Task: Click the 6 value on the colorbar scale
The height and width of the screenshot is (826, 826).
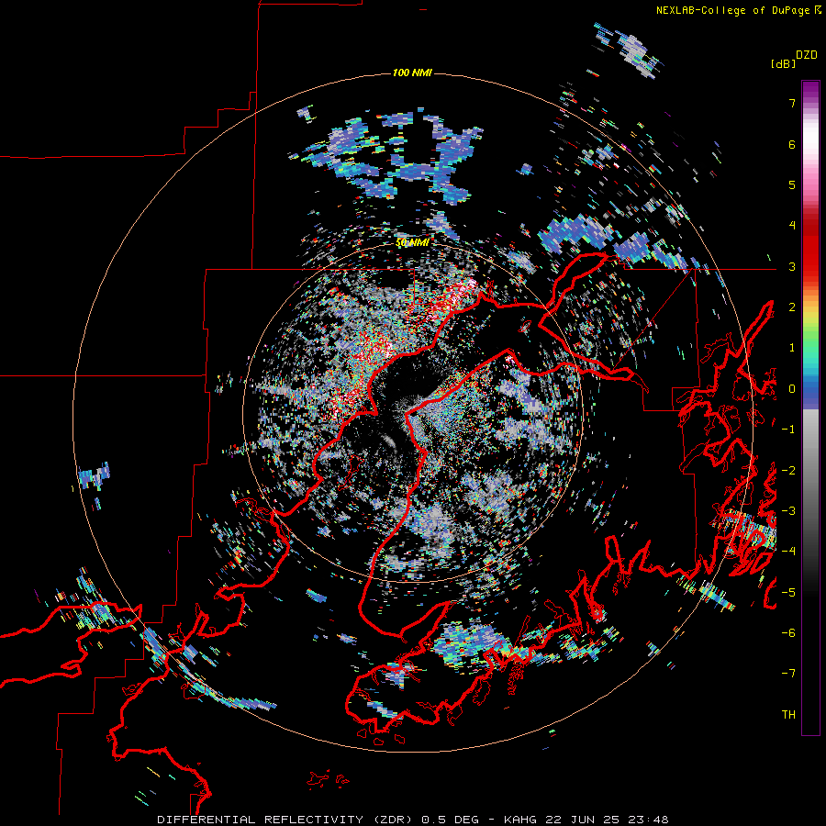Action: coord(792,144)
